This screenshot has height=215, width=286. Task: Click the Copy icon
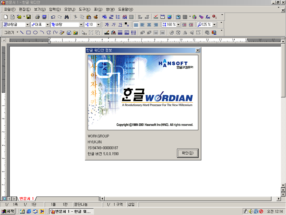pyautogui.click(x=82, y=17)
